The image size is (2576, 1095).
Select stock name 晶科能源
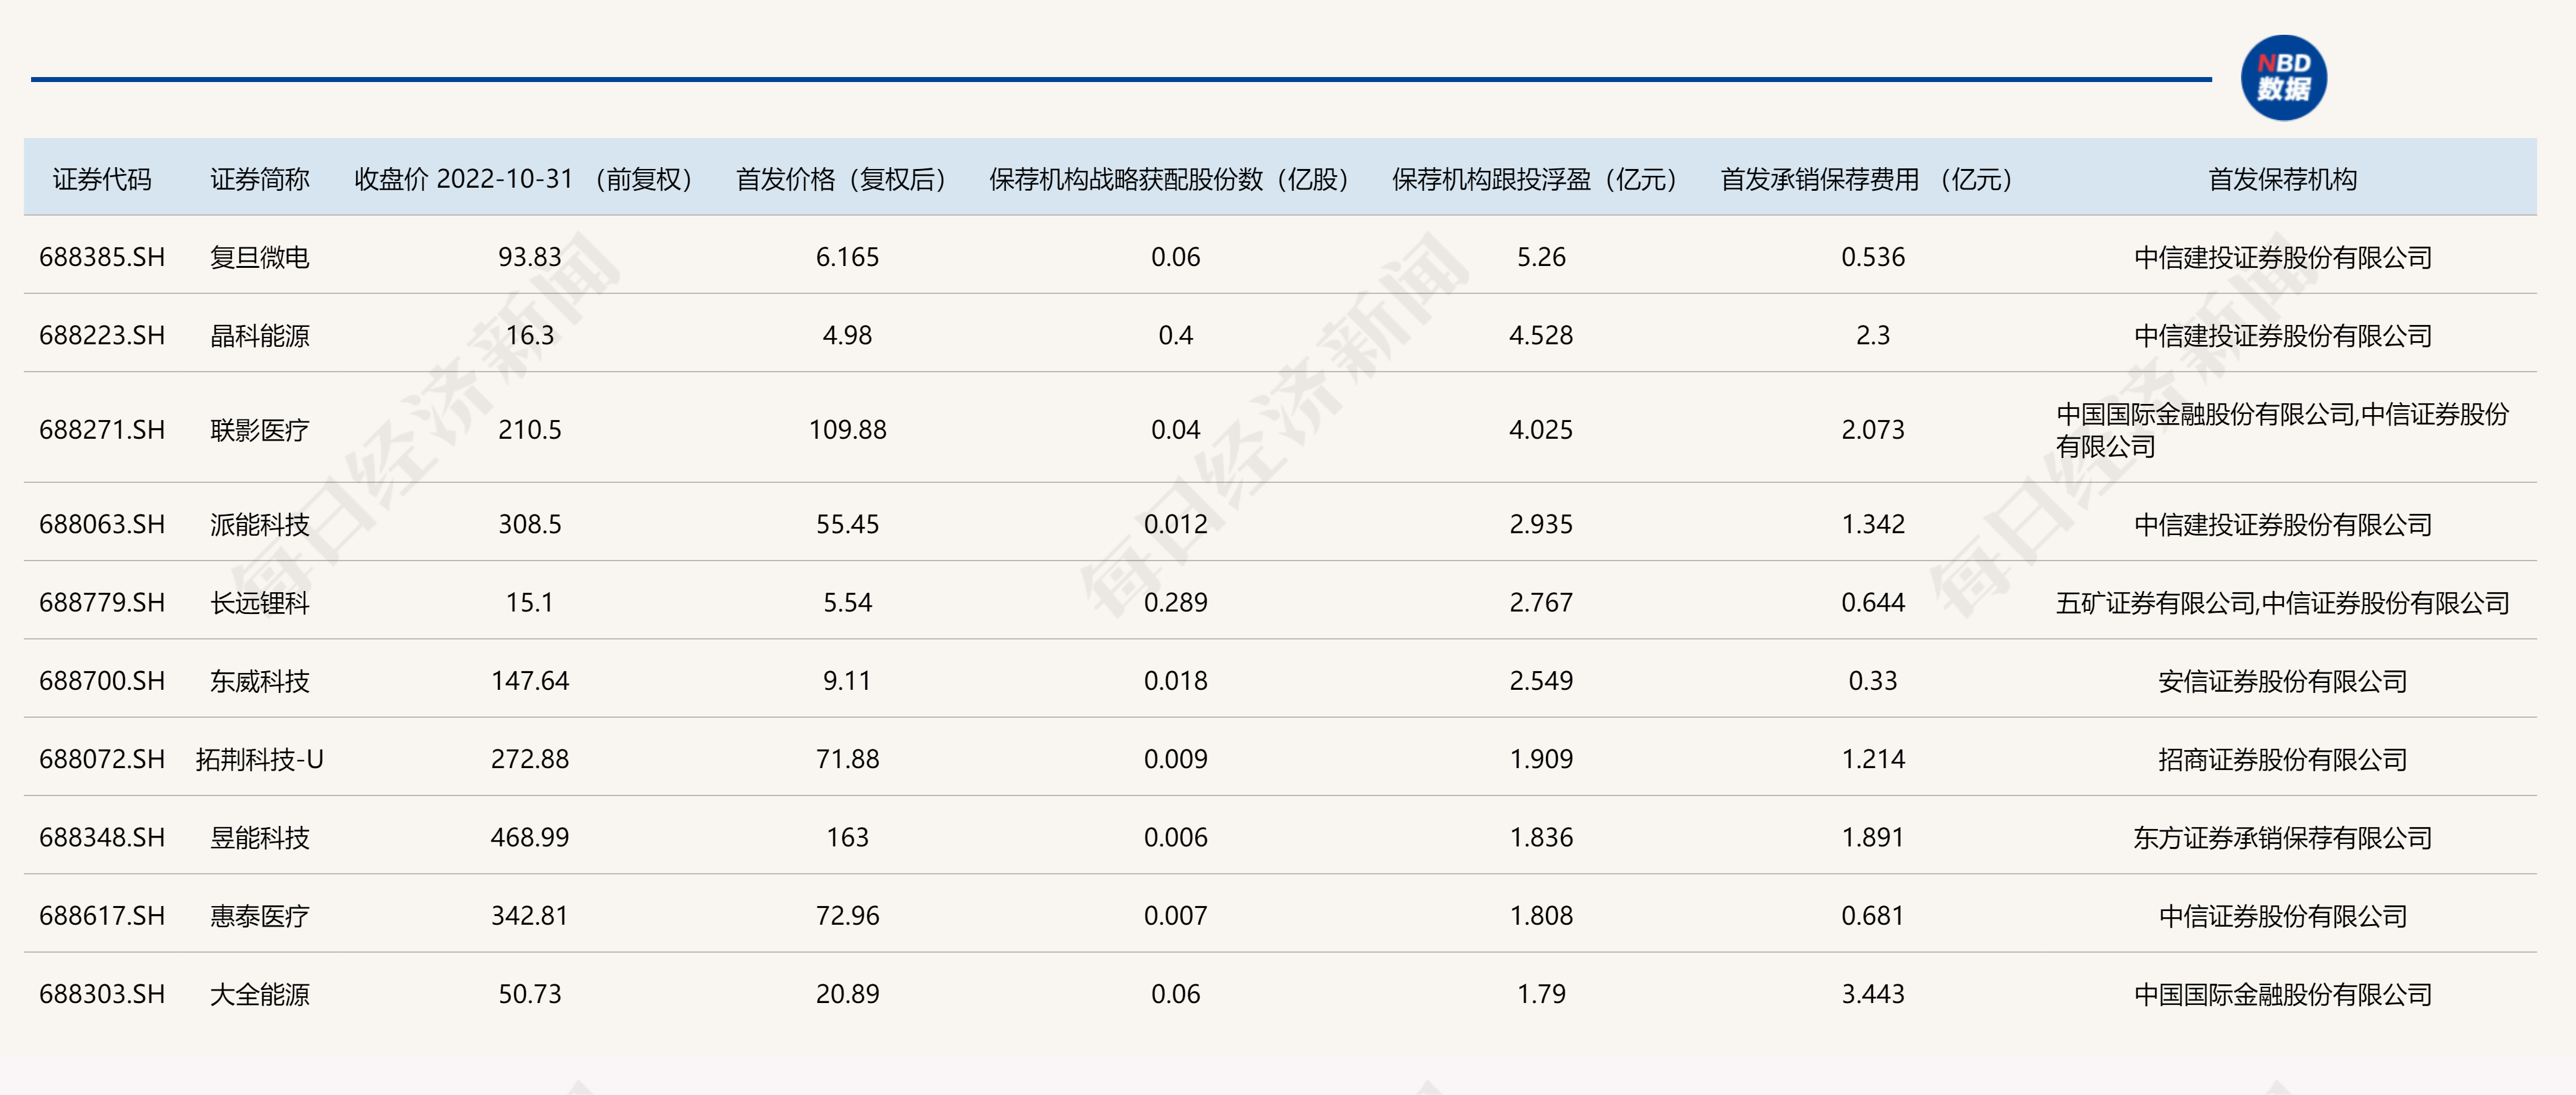click(260, 335)
